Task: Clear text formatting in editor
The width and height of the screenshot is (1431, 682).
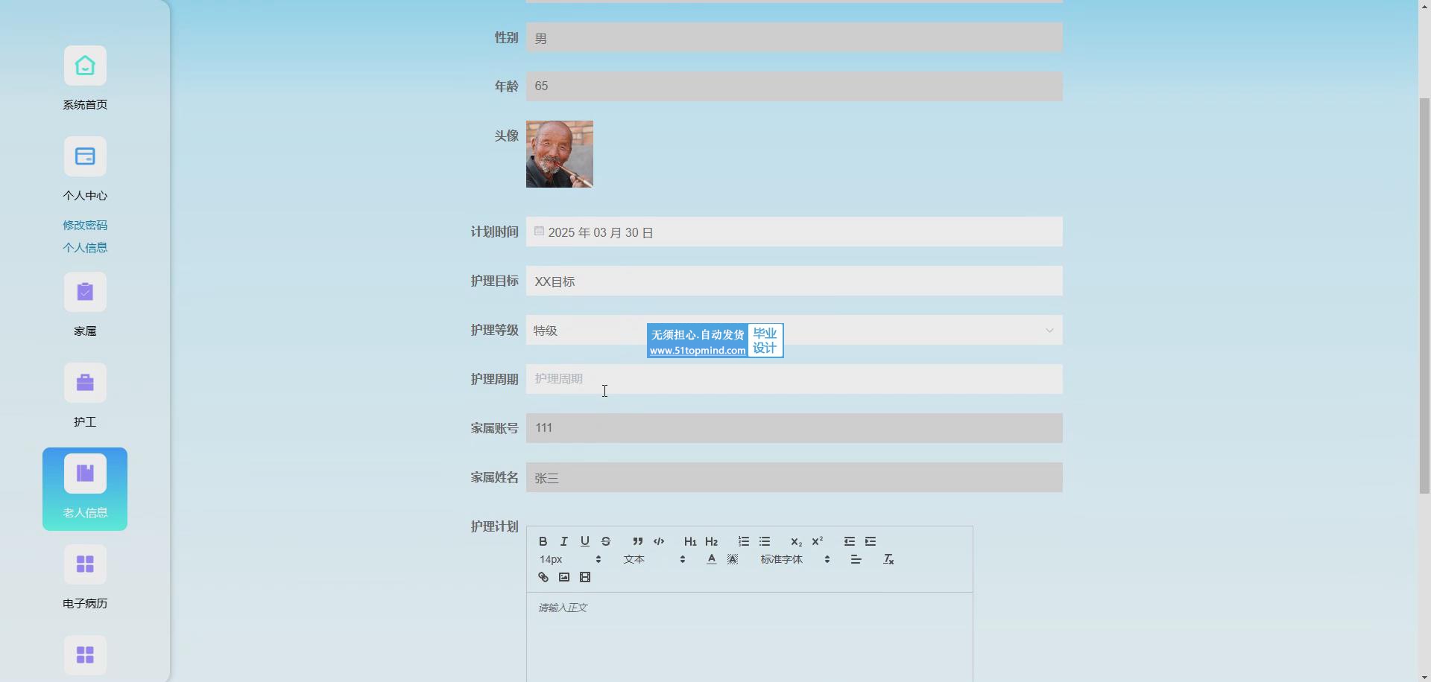Action: pos(888,559)
